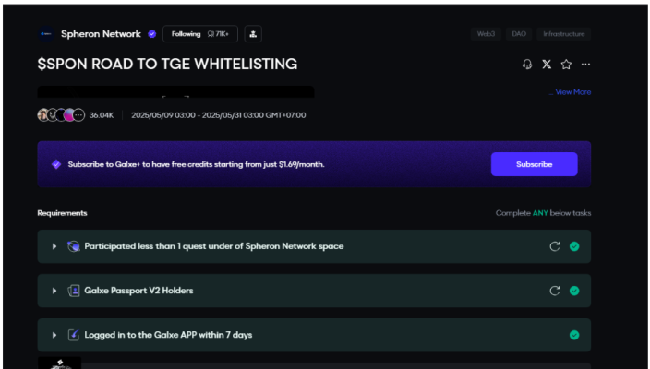The height and width of the screenshot is (369, 650).
Task: Open the leaderboard icon next to Following
Action: point(253,34)
